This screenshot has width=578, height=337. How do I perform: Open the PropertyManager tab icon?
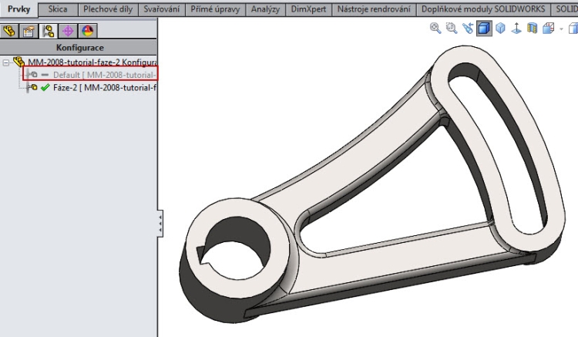tap(29, 31)
